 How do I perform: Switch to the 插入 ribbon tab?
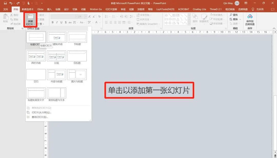coord(50,9)
